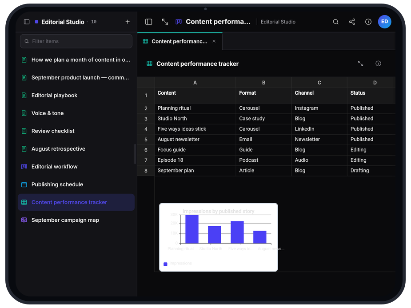
Task: Expand the Content performance tracker sheet to fullscreen
Action: click(361, 64)
